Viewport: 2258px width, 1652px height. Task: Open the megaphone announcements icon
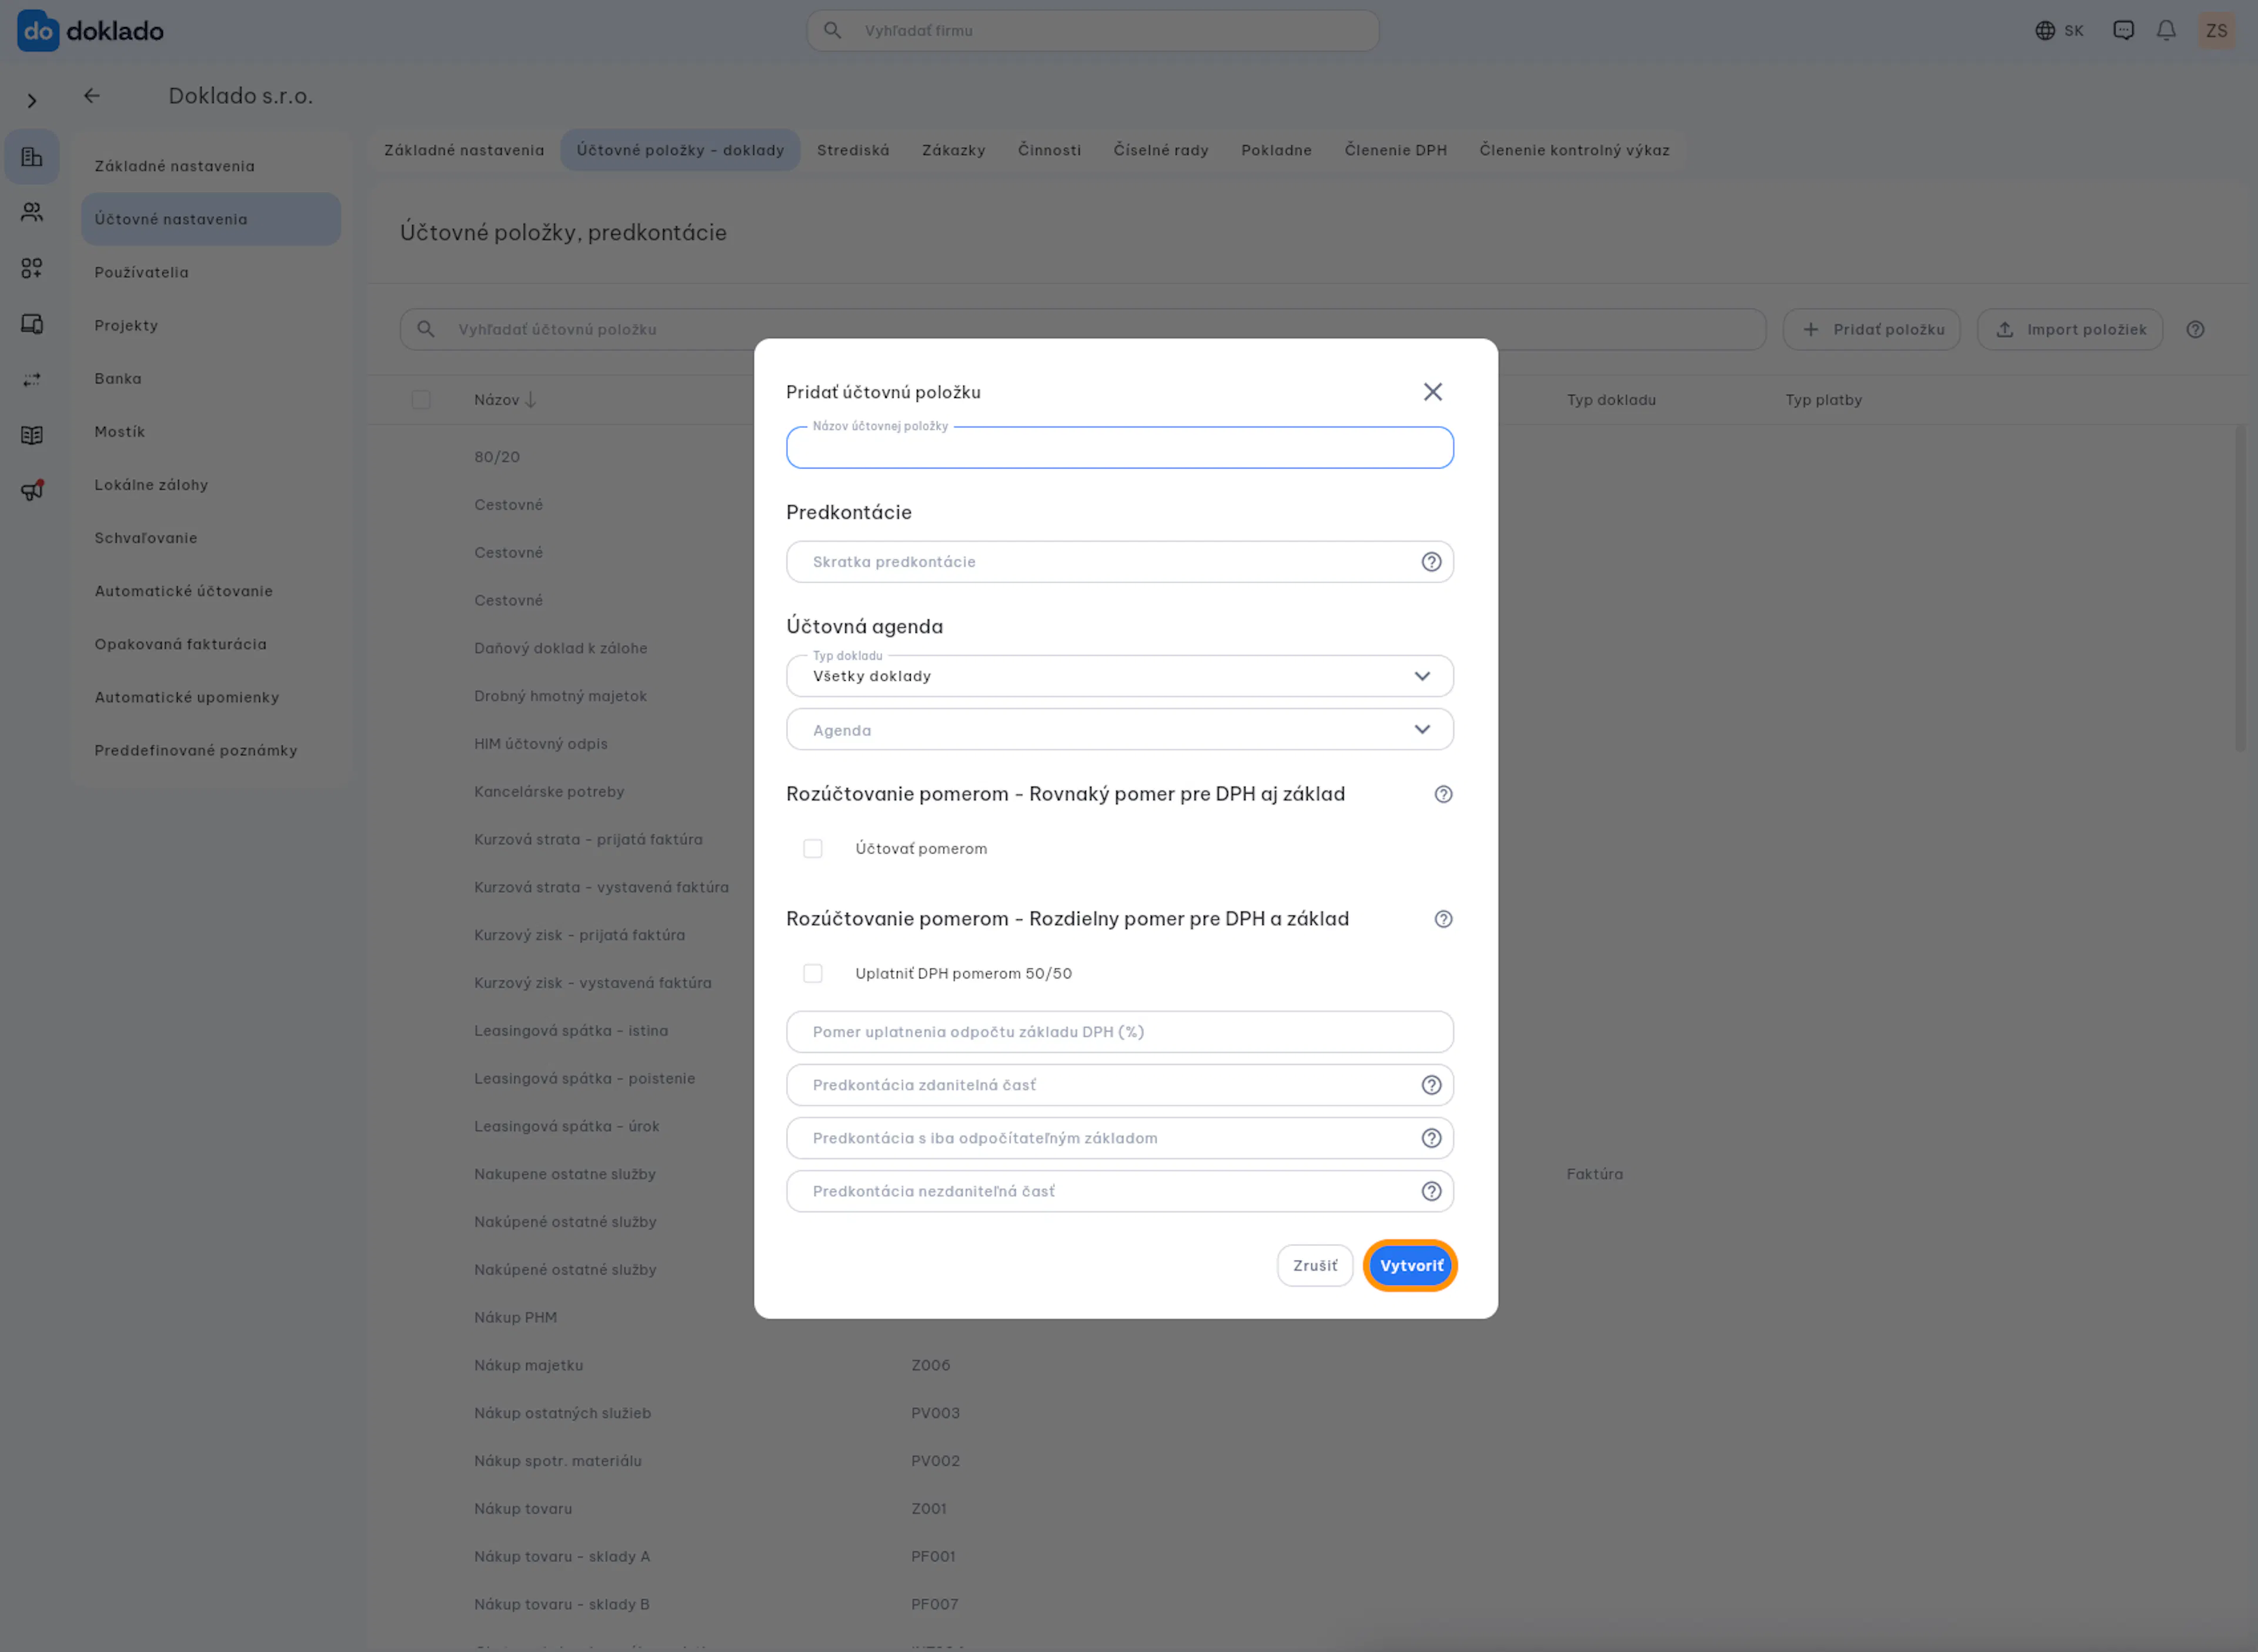coord(32,491)
